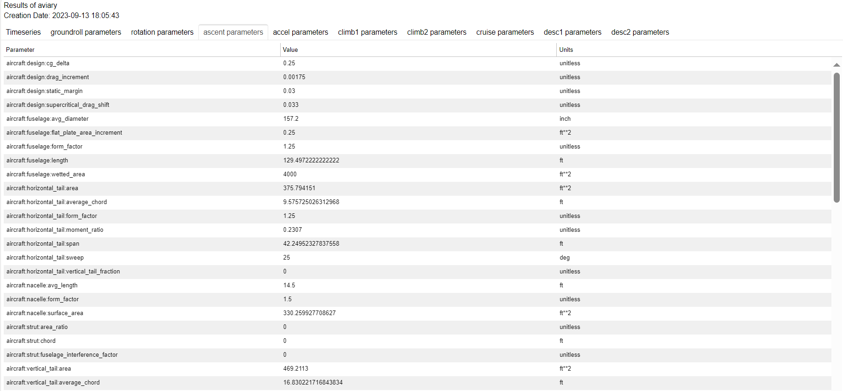This screenshot has width=843, height=391.
Task: Click the Creation Date text
Action: click(62, 15)
